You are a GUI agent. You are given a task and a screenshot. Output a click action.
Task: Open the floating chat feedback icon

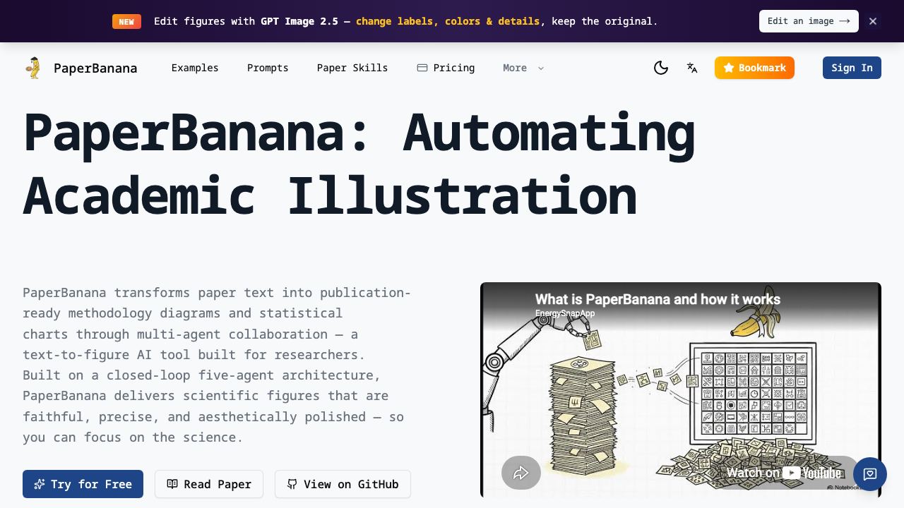pyautogui.click(x=870, y=474)
